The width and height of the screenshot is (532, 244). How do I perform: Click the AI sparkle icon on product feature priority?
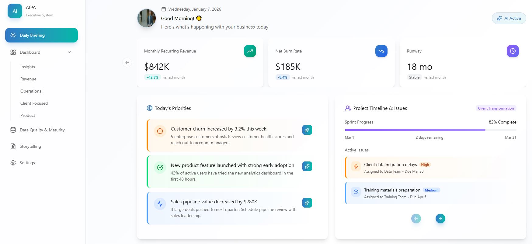pos(307,166)
